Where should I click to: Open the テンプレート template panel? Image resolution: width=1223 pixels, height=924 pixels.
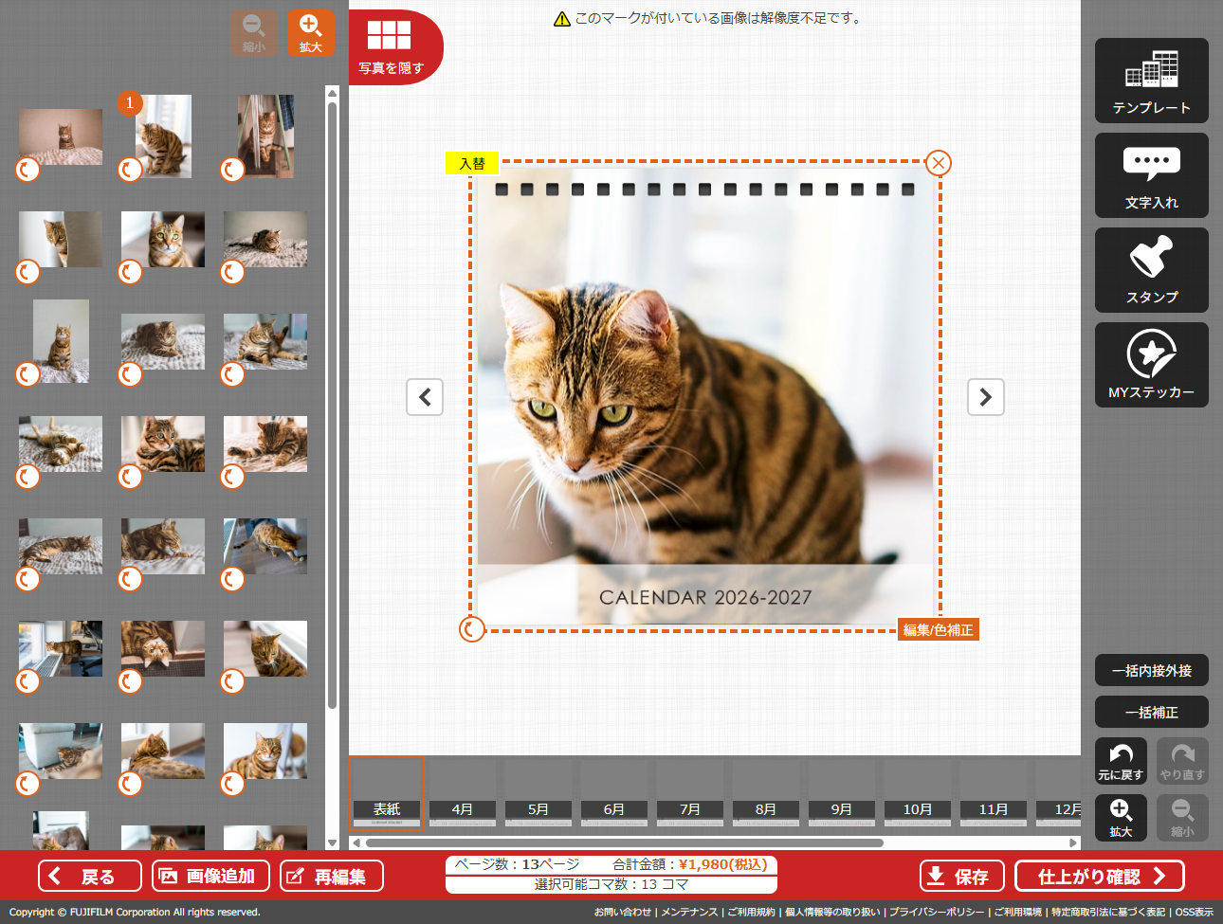[1151, 81]
